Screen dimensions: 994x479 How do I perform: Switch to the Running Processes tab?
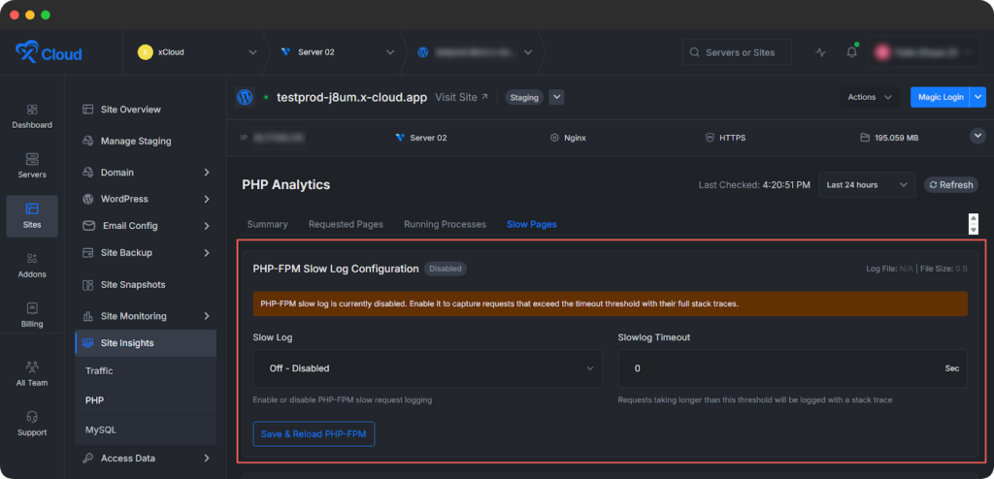pyautogui.click(x=445, y=224)
